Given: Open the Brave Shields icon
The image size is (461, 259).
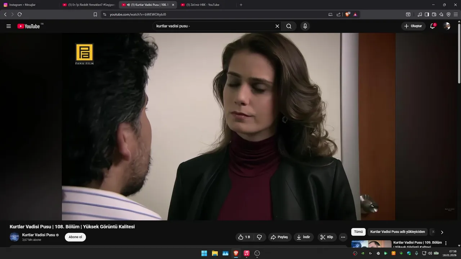Looking at the screenshot, I should [x=347, y=14].
